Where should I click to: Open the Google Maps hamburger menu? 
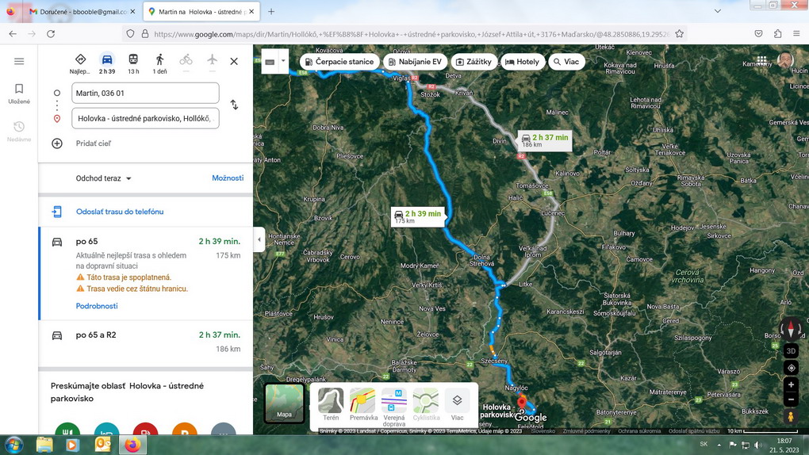click(x=19, y=61)
